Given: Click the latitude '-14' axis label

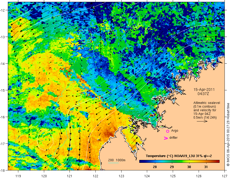Looking at the screenshot, I should coord(3,64).
